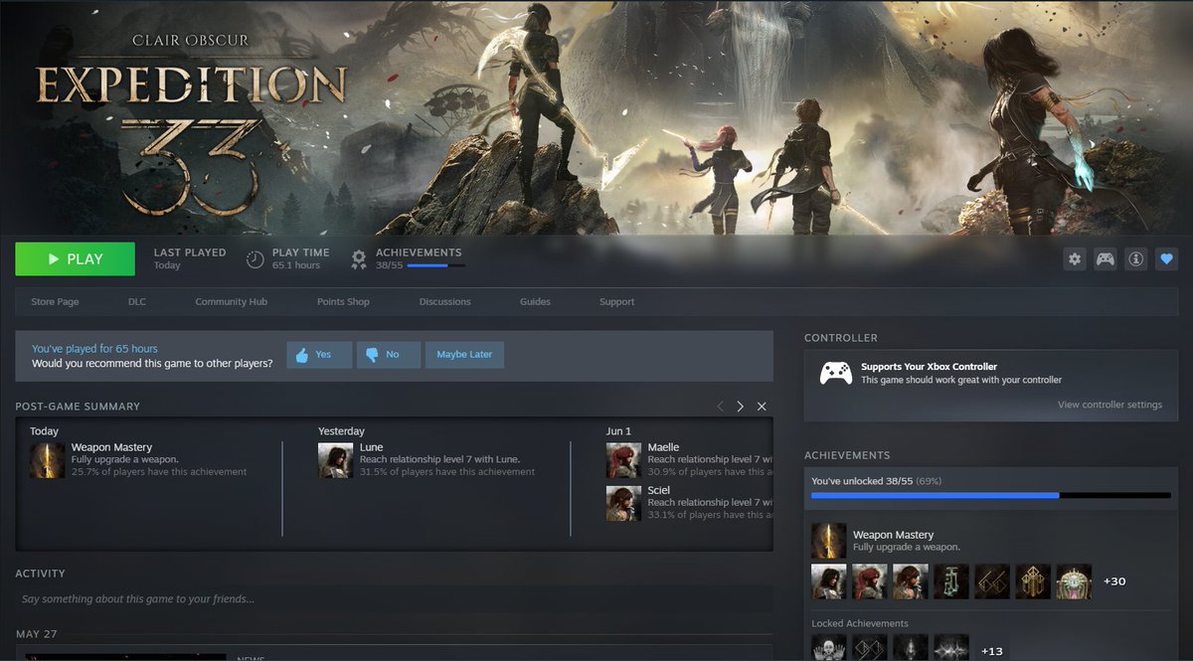Screen dimensions: 1193x661
Task: Open seventh unlocked achievement thumbnail in row
Action: [x=1074, y=581]
